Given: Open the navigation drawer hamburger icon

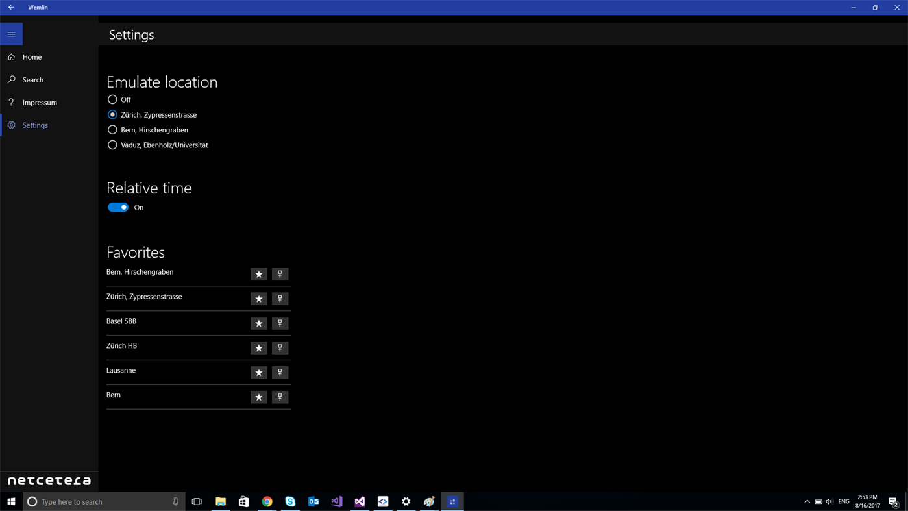Looking at the screenshot, I should pos(10,34).
